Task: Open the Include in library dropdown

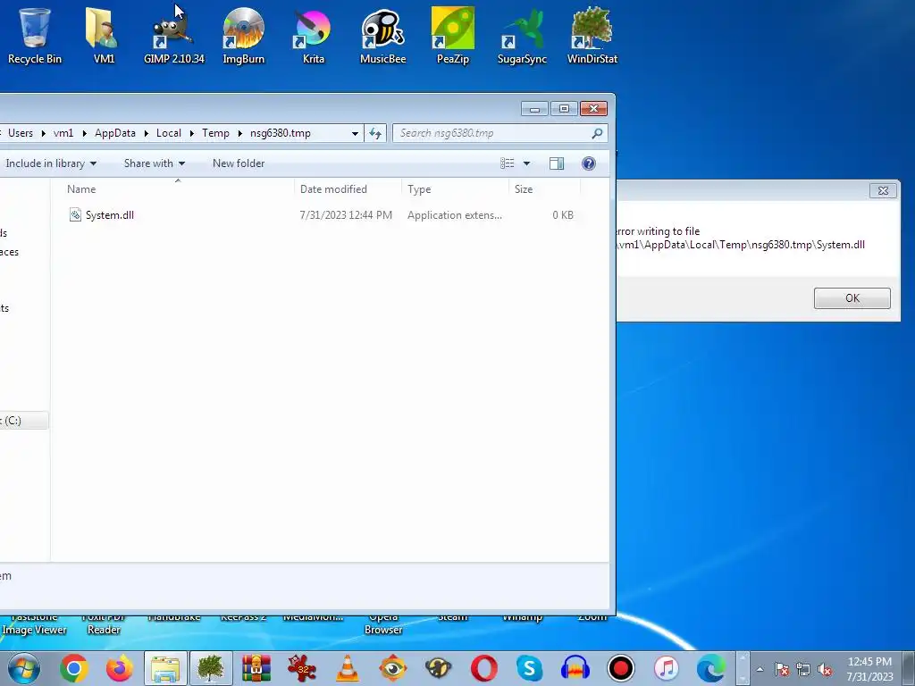Action: 51,163
